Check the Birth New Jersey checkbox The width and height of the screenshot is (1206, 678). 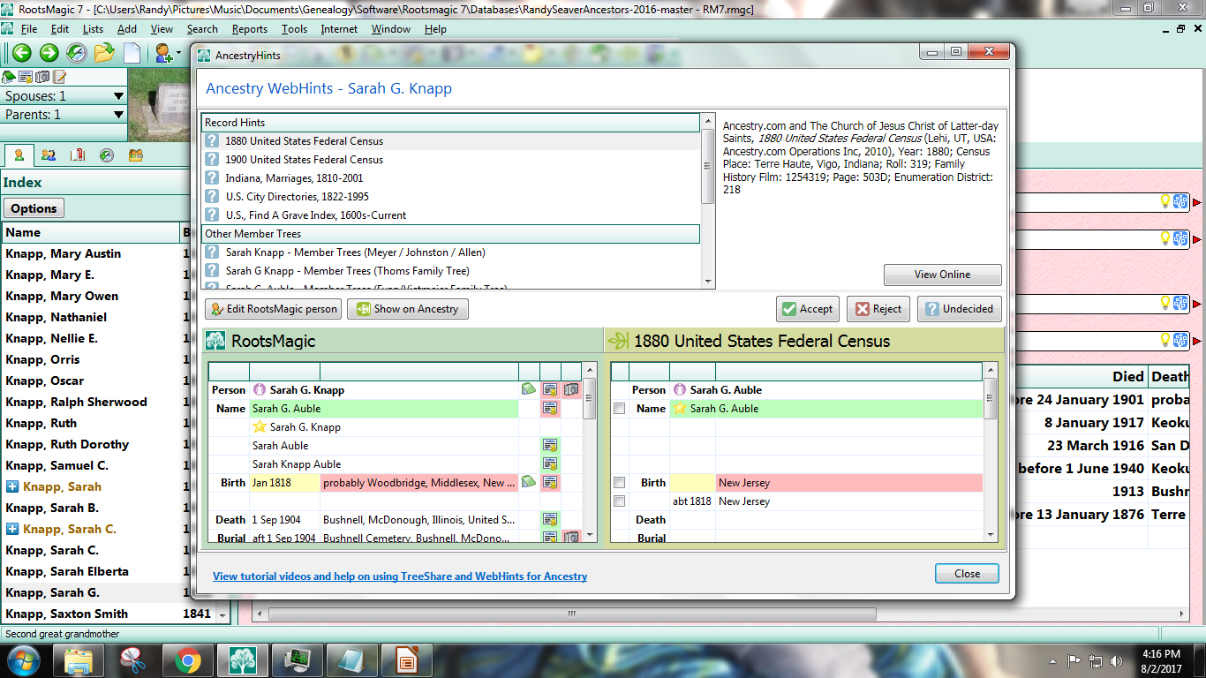click(620, 483)
